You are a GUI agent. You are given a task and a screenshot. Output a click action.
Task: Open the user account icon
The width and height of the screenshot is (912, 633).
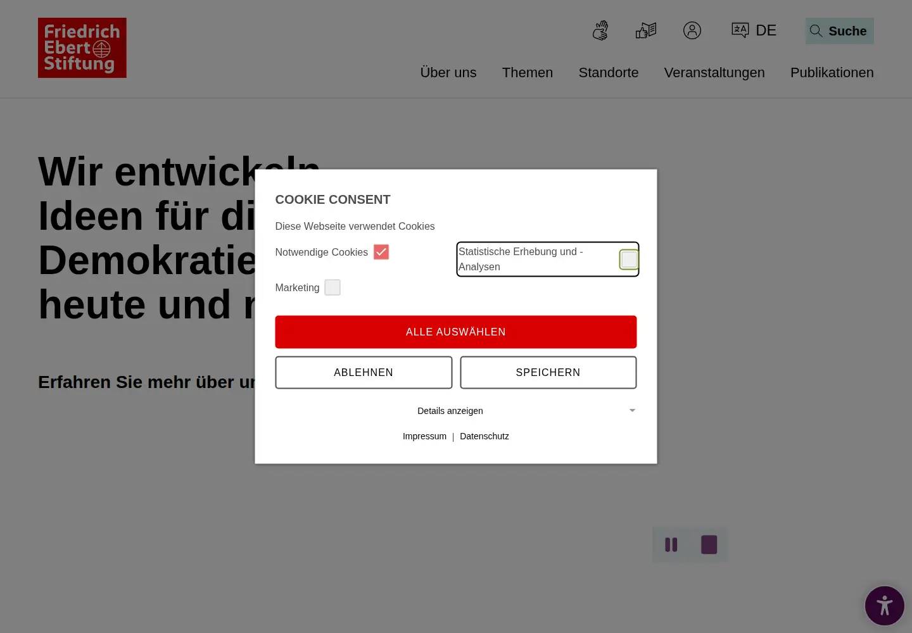tap(692, 30)
